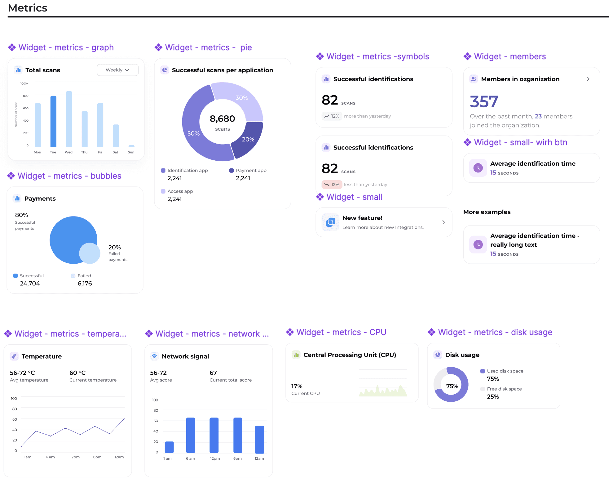The image size is (613, 487).
Task: Click the Disk usage pie icon
Action: (438, 355)
